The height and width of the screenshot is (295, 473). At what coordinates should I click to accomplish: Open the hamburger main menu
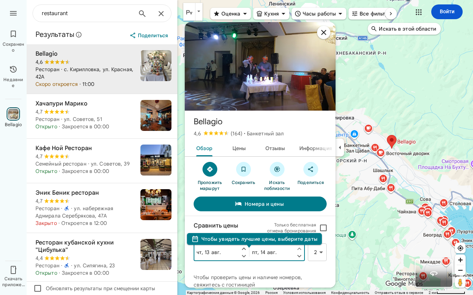(13, 13)
